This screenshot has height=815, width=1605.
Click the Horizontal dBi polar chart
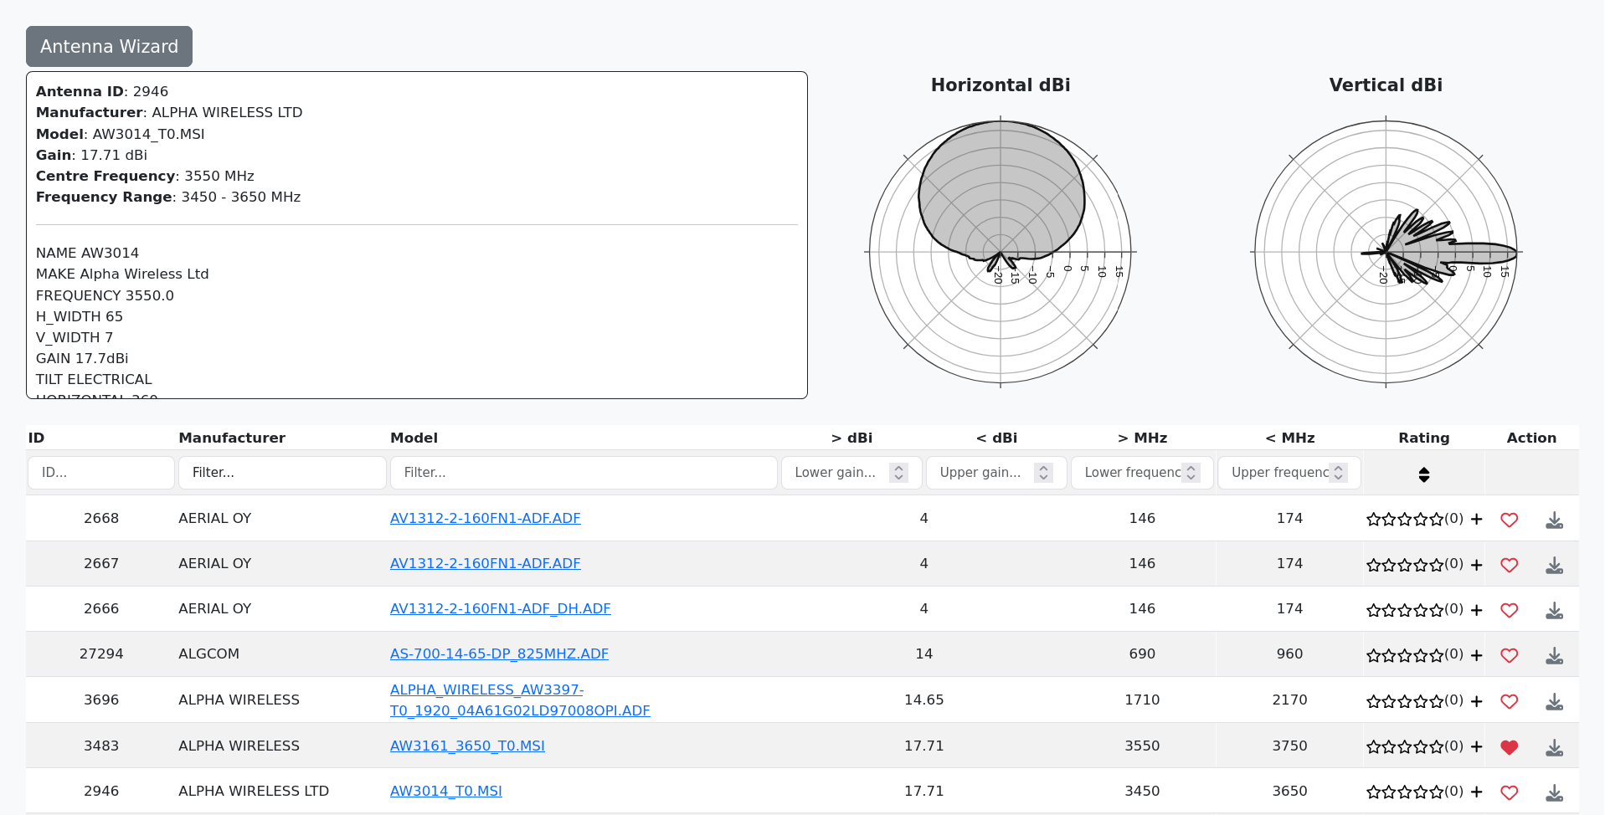(1001, 252)
